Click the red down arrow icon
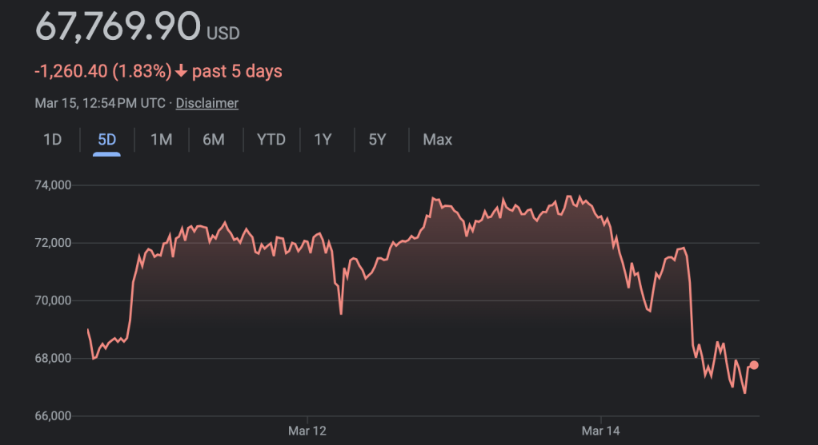This screenshot has width=818, height=445. (x=182, y=72)
